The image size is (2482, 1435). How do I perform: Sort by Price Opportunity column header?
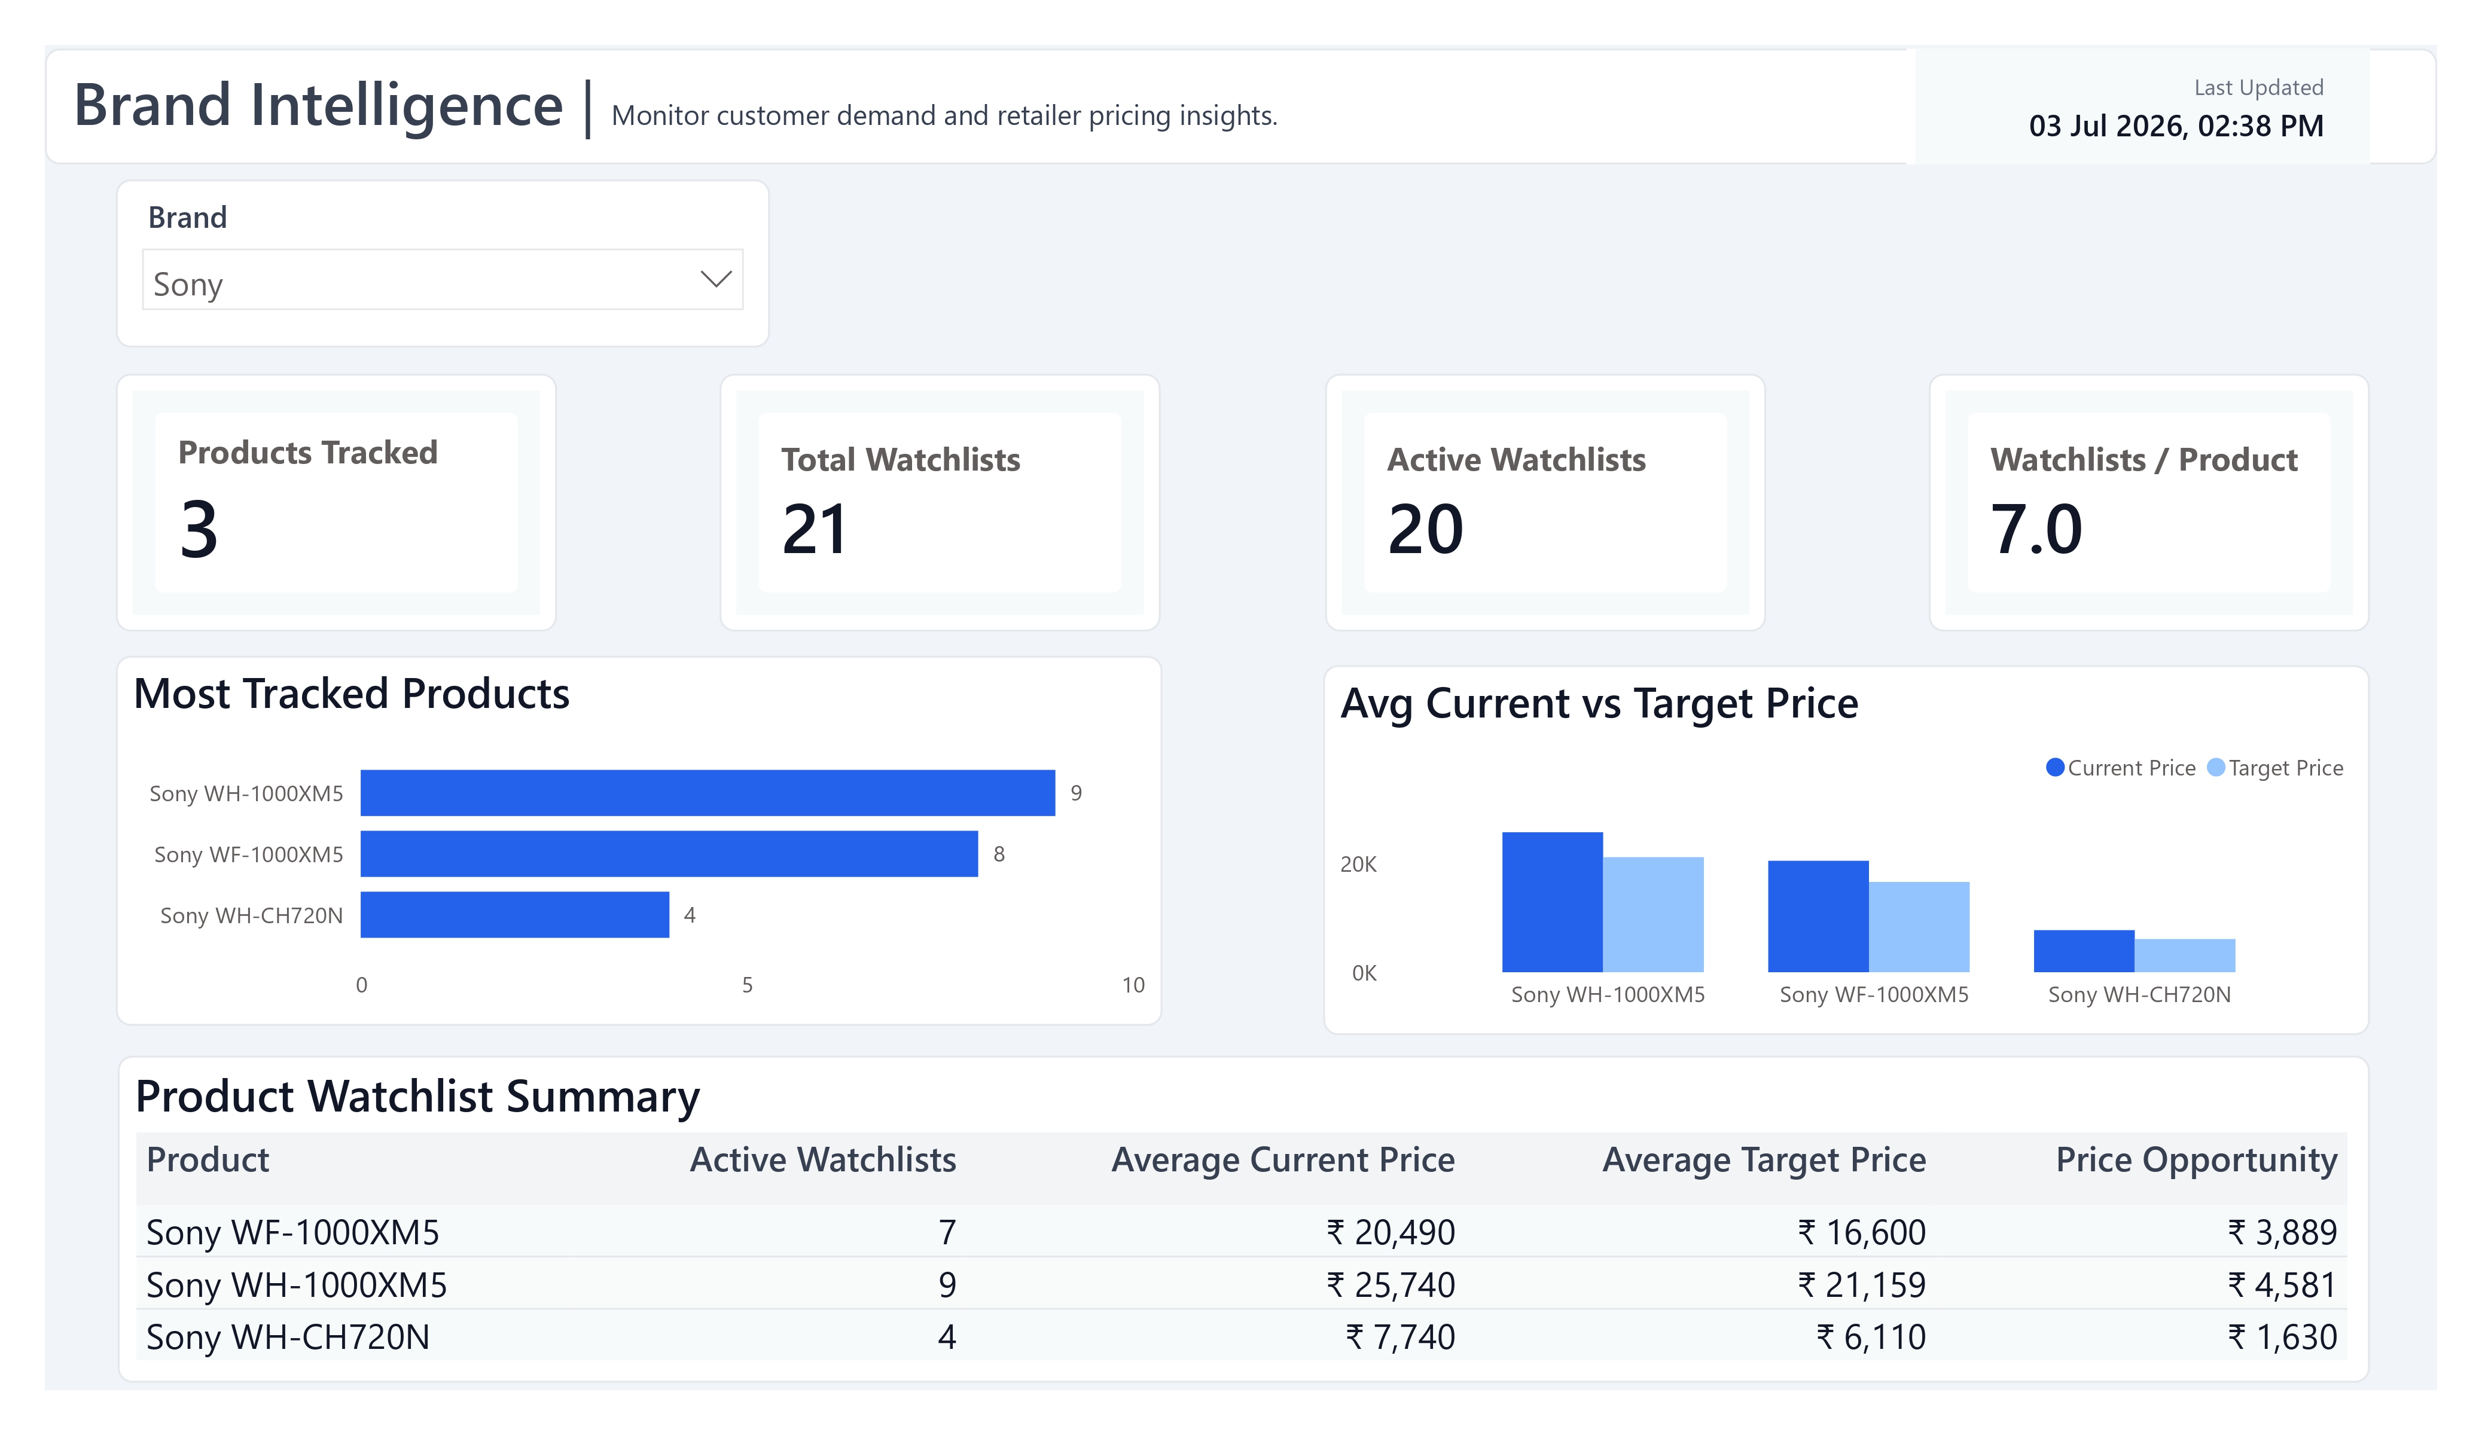point(2196,1160)
